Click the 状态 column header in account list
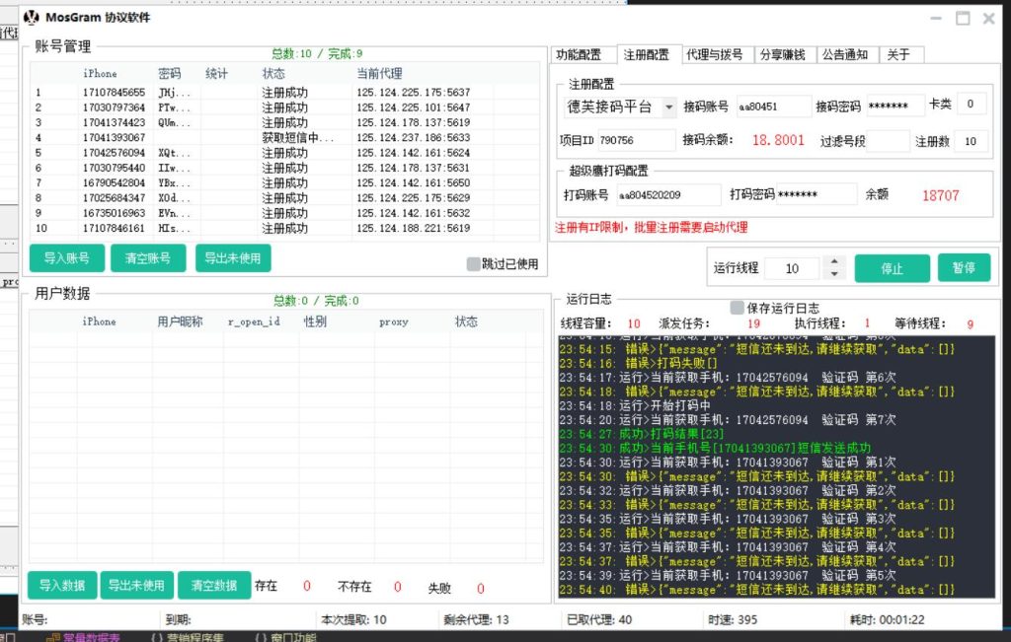Image resolution: width=1011 pixels, height=642 pixels. click(273, 74)
